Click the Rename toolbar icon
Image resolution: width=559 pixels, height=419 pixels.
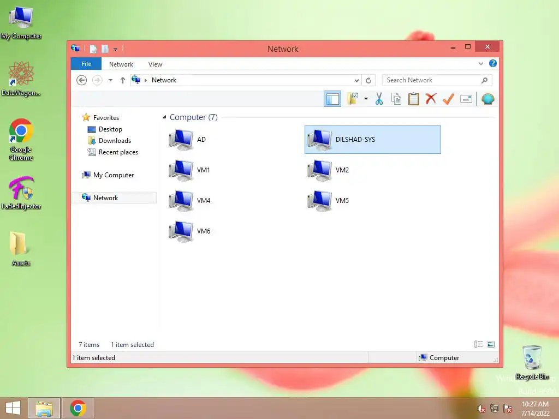(466, 99)
